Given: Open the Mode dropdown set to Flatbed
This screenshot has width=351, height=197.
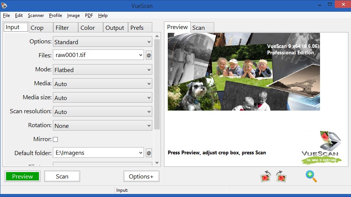Looking at the screenshot, I should tap(102, 70).
